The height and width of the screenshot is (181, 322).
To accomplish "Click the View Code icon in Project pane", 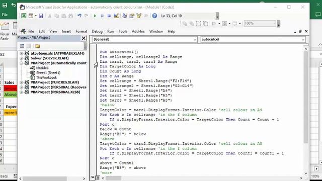I will pos(22,46).
